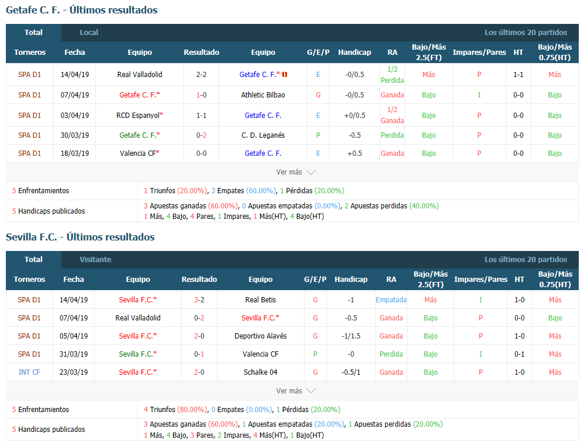584x443 pixels.
Task: Click '1/2 Perdida' RA cell in Valladolid row
Action: [392, 74]
